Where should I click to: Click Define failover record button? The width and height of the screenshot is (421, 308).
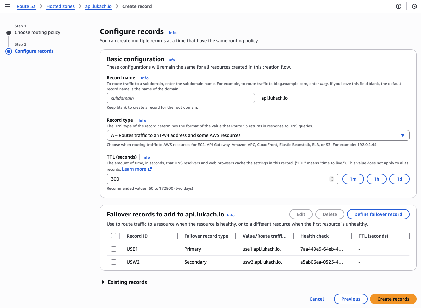[378, 214]
